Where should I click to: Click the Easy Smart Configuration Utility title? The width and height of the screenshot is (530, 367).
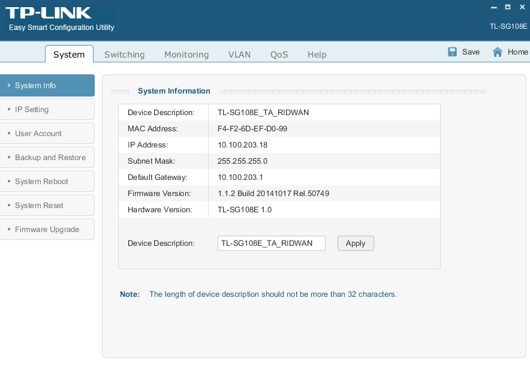pos(62,28)
